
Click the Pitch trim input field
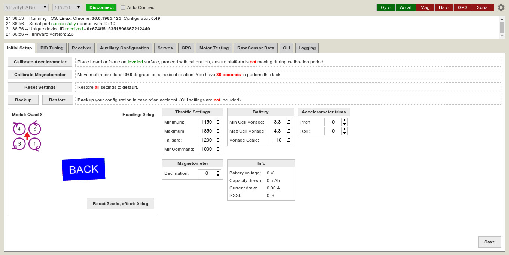(x=333, y=122)
